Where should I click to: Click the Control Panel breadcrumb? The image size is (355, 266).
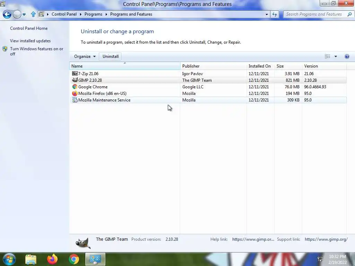(x=64, y=14)
